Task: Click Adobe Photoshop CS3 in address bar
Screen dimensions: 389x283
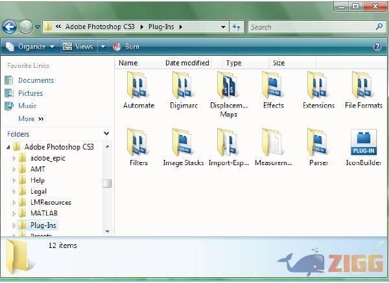Action: point(100,27)
